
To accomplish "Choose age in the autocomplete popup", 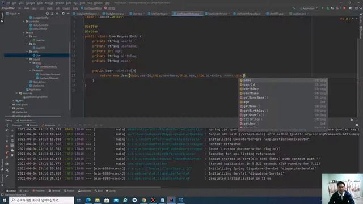I will click(x=284, y=102).
